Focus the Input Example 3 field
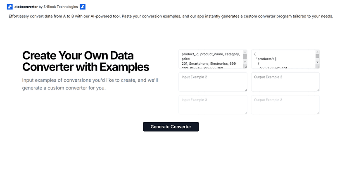The image size is (342, 196). pos(213,105)
